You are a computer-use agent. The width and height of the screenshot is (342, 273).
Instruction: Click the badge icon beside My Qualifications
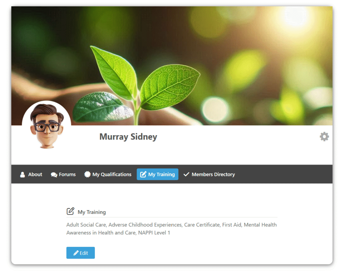coord(87,174)
